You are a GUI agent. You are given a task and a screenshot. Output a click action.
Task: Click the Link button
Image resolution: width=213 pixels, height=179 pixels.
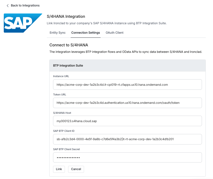pos(59,169)
